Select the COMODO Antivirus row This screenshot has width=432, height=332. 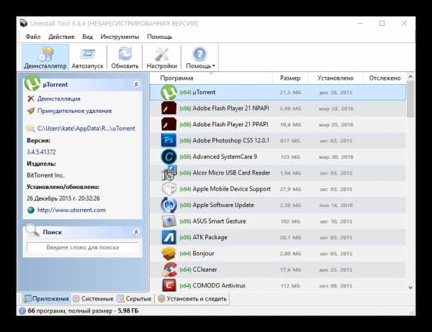click(x=278, y=285)
